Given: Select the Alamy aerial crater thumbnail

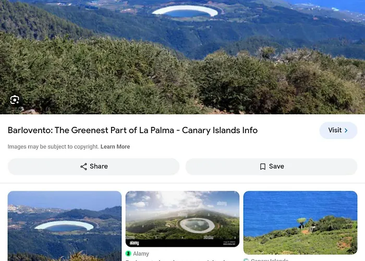Looking at the screenshot, I should tap(182, 219).
